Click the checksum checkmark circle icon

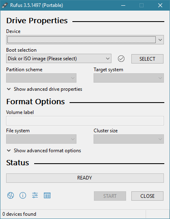pyautogui.click(x=121, y=59)
